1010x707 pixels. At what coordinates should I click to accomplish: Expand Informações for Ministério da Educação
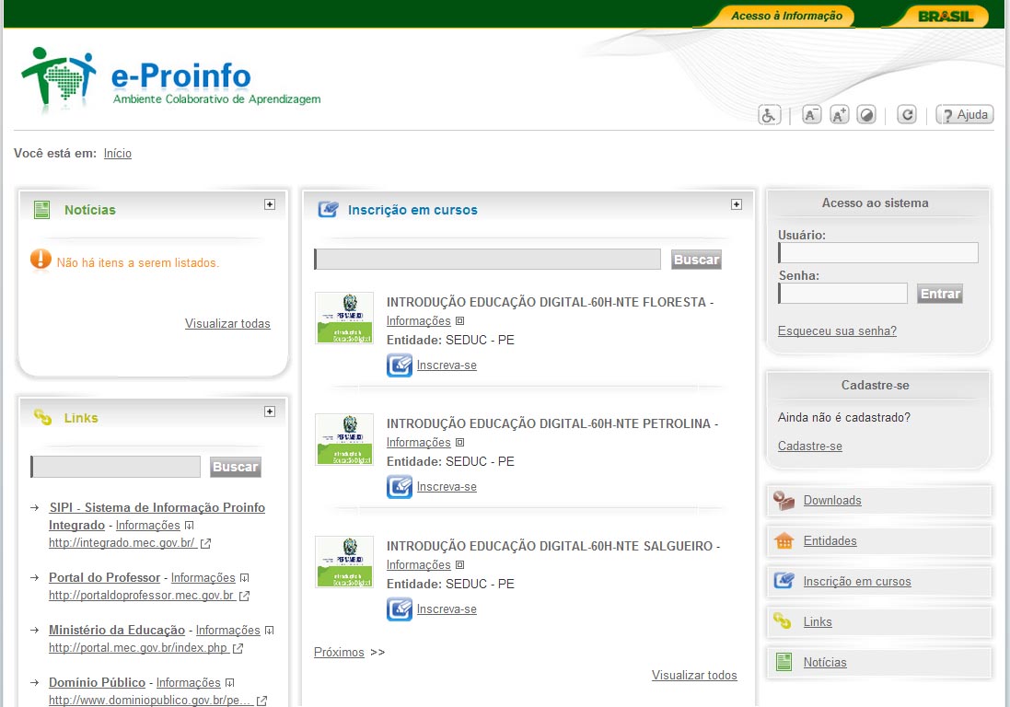click(x=235, y=630)
